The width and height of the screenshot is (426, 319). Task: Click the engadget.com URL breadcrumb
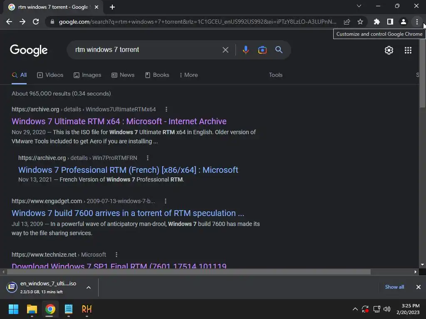[x=83, y=201]
